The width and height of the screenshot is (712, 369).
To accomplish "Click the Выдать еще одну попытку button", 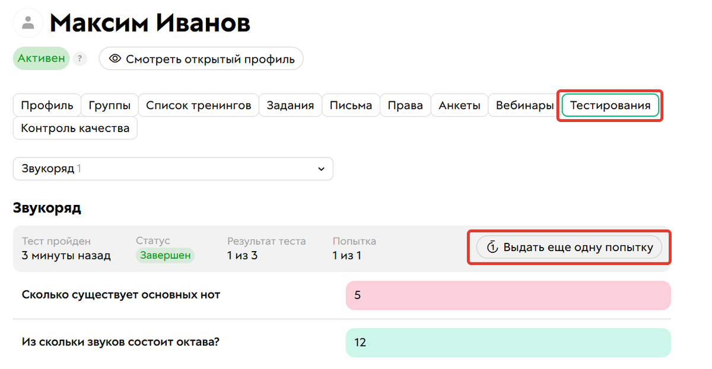I will click(568, 247).
